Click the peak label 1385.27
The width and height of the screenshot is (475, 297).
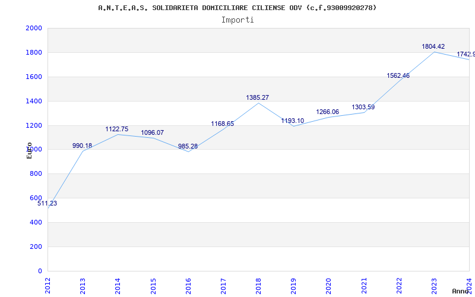point(258,97)
